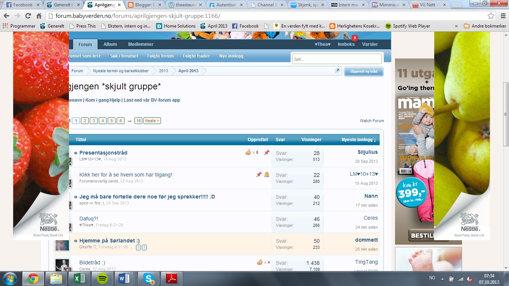Click the page vertical scrollbar
The width and height of the screenshot is (509, 286).
click(506, 114)
